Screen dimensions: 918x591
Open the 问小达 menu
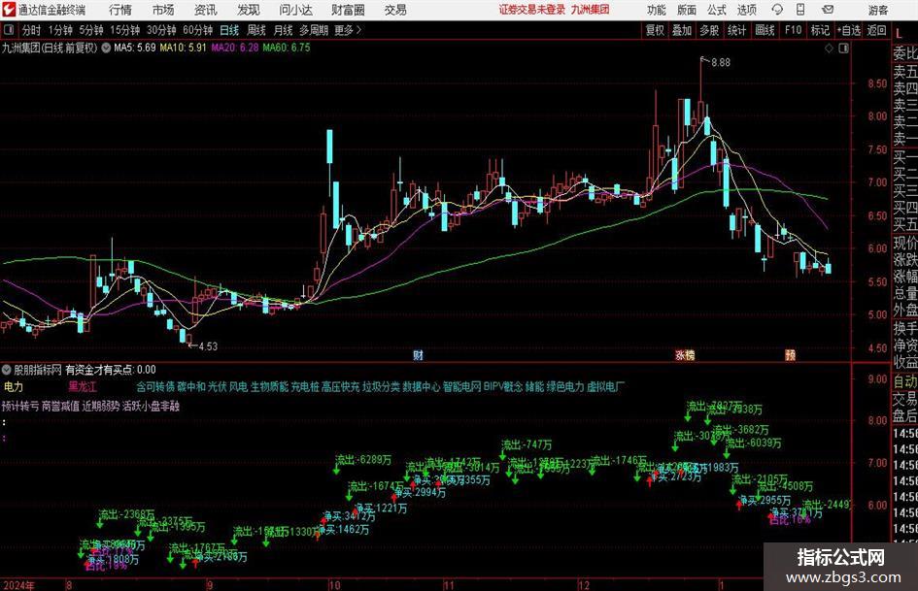pyautogui.click(x=295, y=10)
